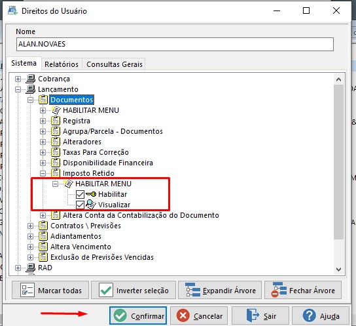
Task: Expand the Altera Vencimento node
Action: click(30, 247)
